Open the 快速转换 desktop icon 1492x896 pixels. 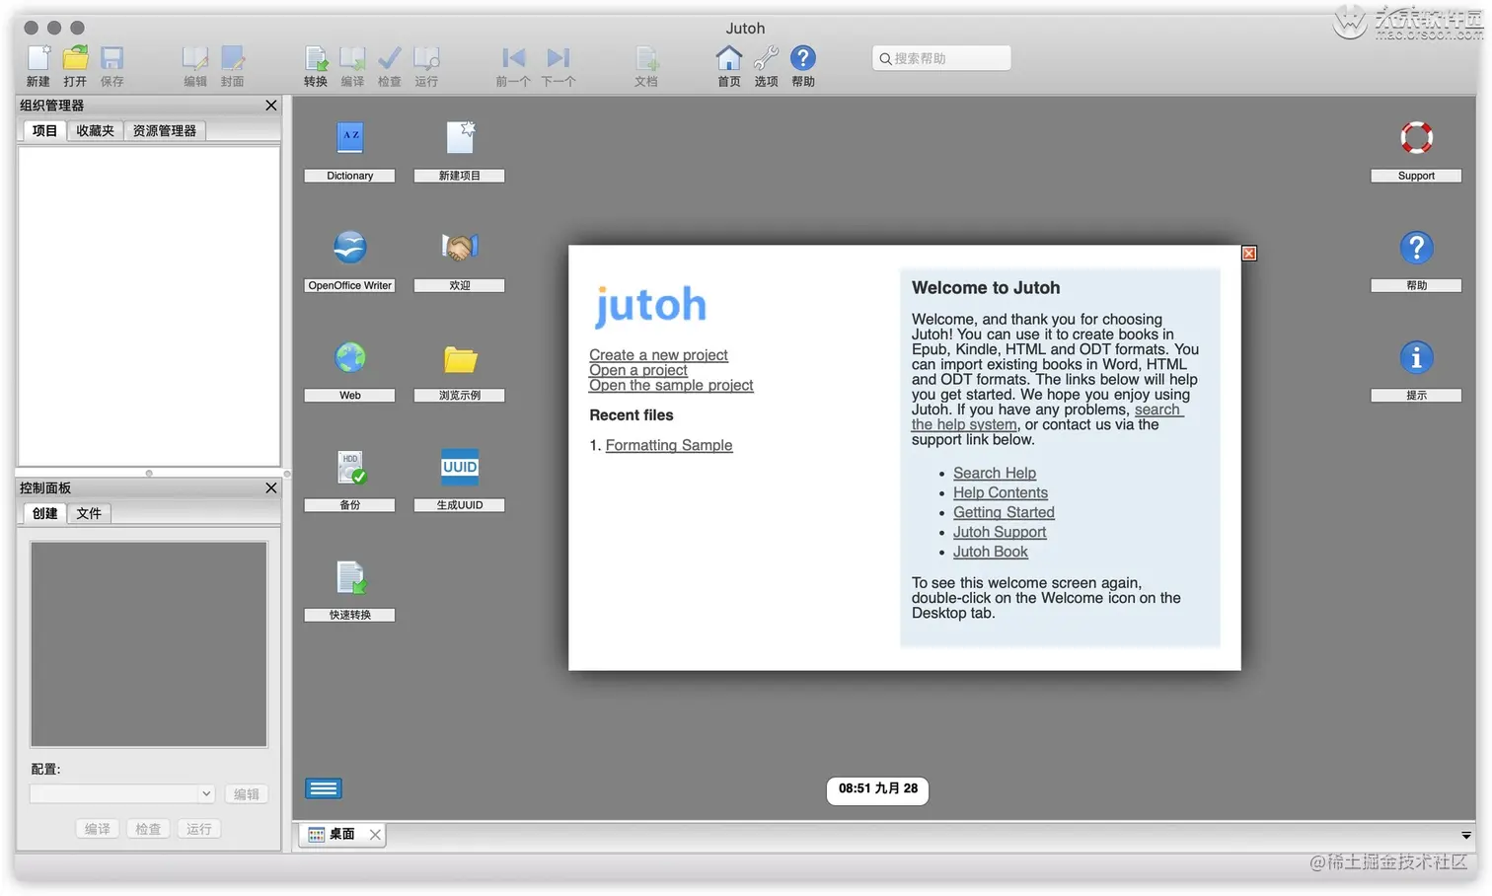[x=350, y=577]
